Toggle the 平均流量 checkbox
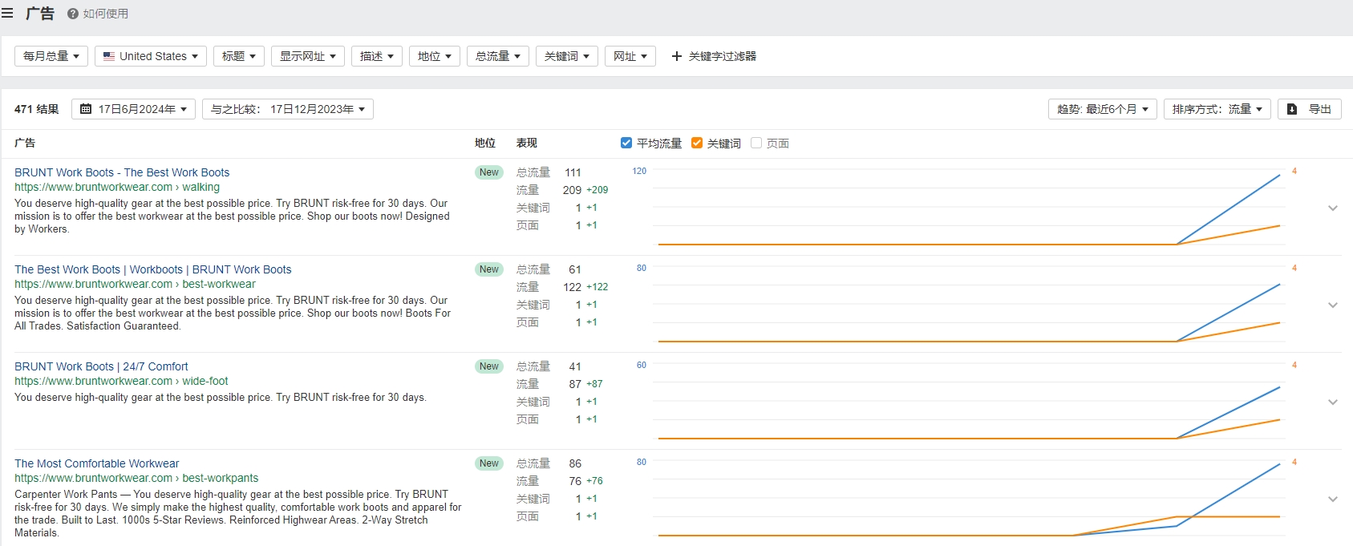This screenshot has height=546, width=1353. coord(626,143)
